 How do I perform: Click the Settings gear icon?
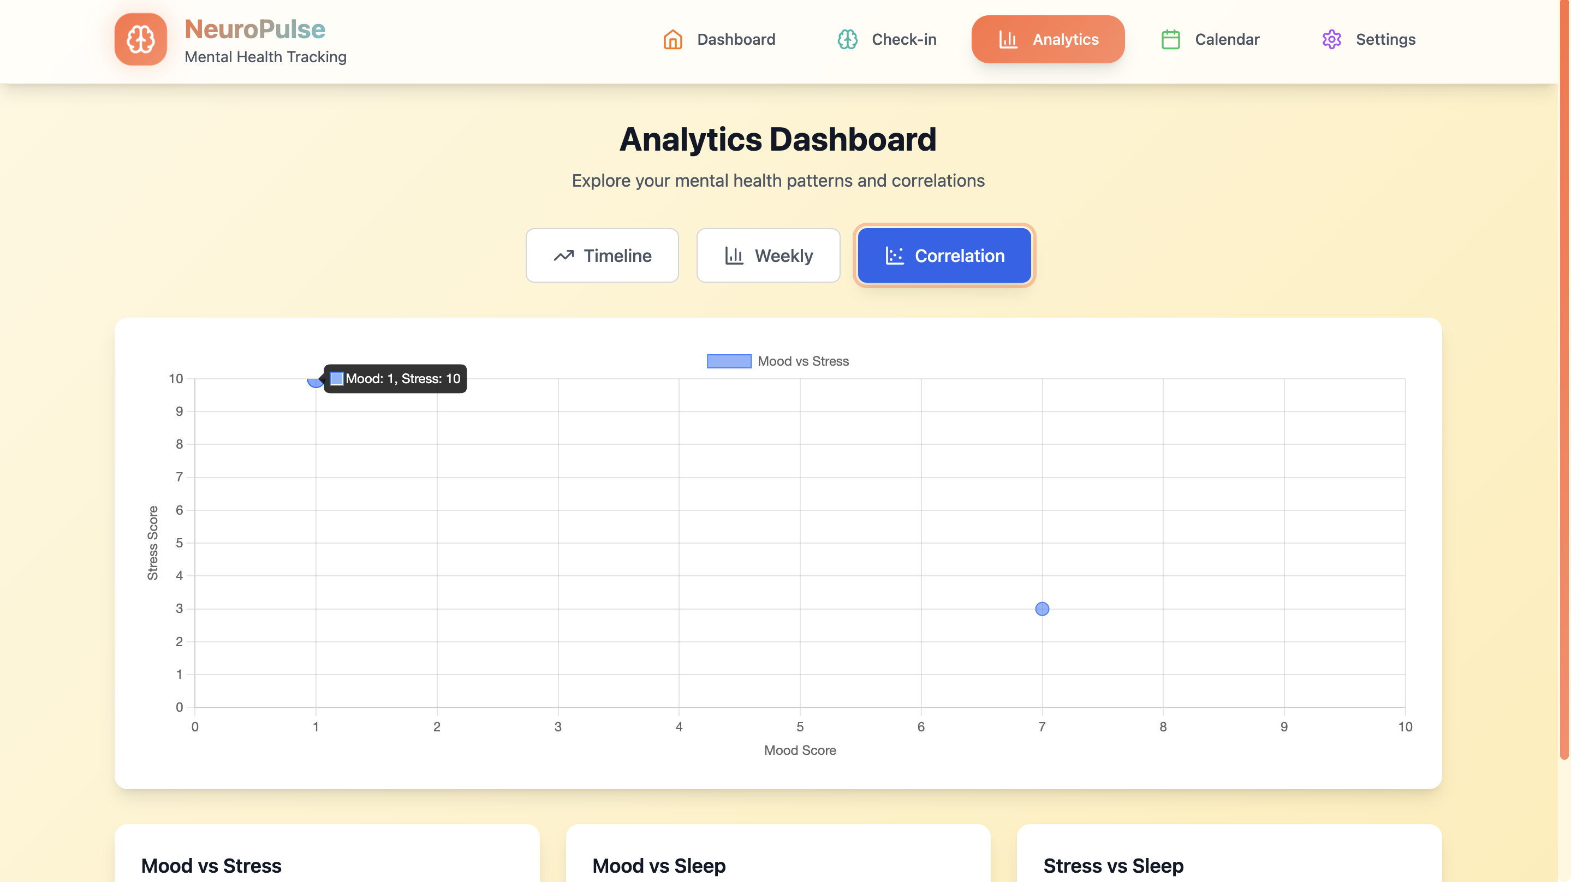click(x=1331, y=40)
